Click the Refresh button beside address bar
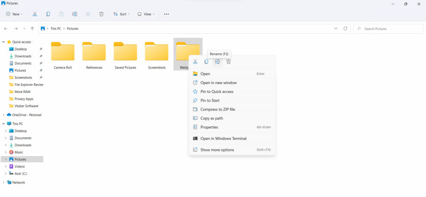The height and width of the screenshot is (197, 426). (x=345, y=29)
